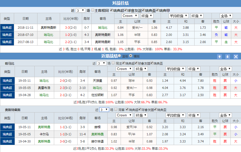Image resolution: width=241 pixels, height=152 pixels.
Task: Open 平均欧指 dropdown in 奥斯特桑斯 table
Action: click(176, 115)
